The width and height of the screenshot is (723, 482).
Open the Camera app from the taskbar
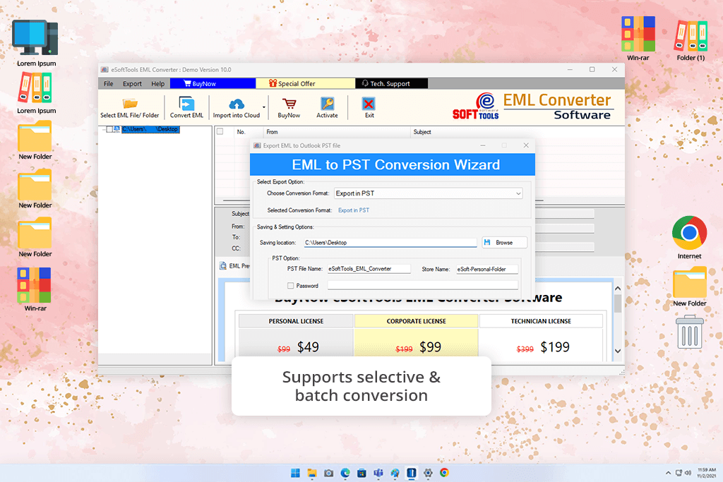328,473
